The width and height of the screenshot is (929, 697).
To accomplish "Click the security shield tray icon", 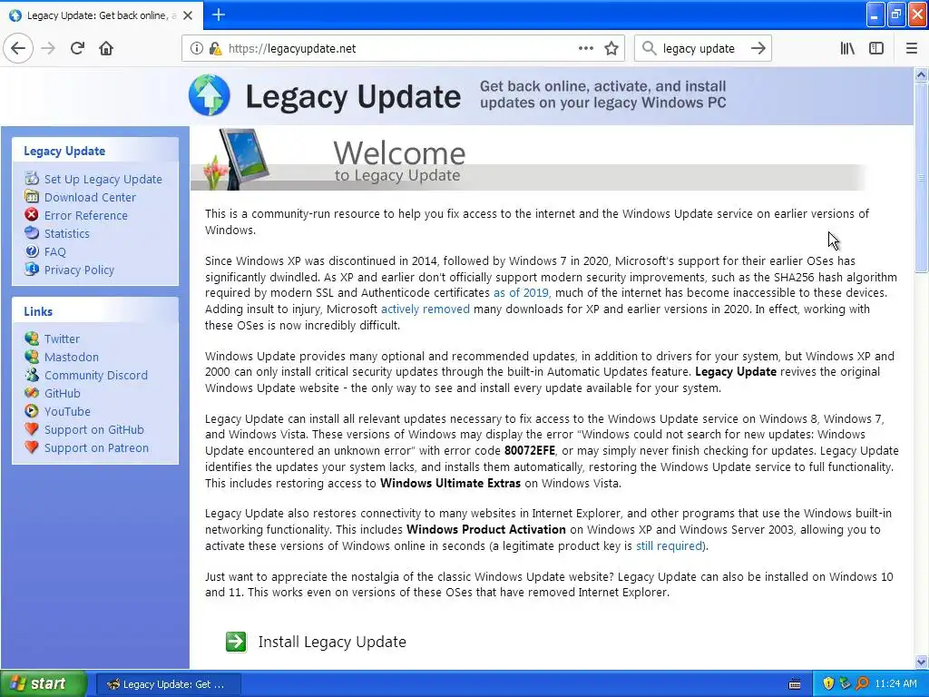I will [828, 684].
